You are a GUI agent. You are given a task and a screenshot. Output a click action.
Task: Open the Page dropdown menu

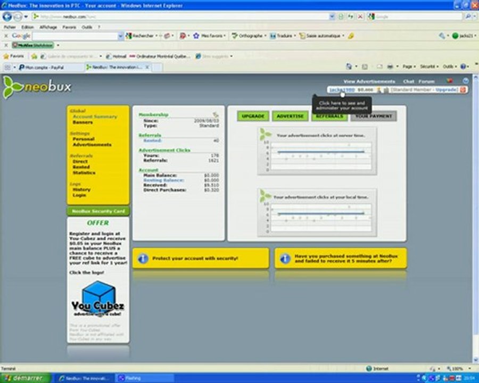coord(409,66)
